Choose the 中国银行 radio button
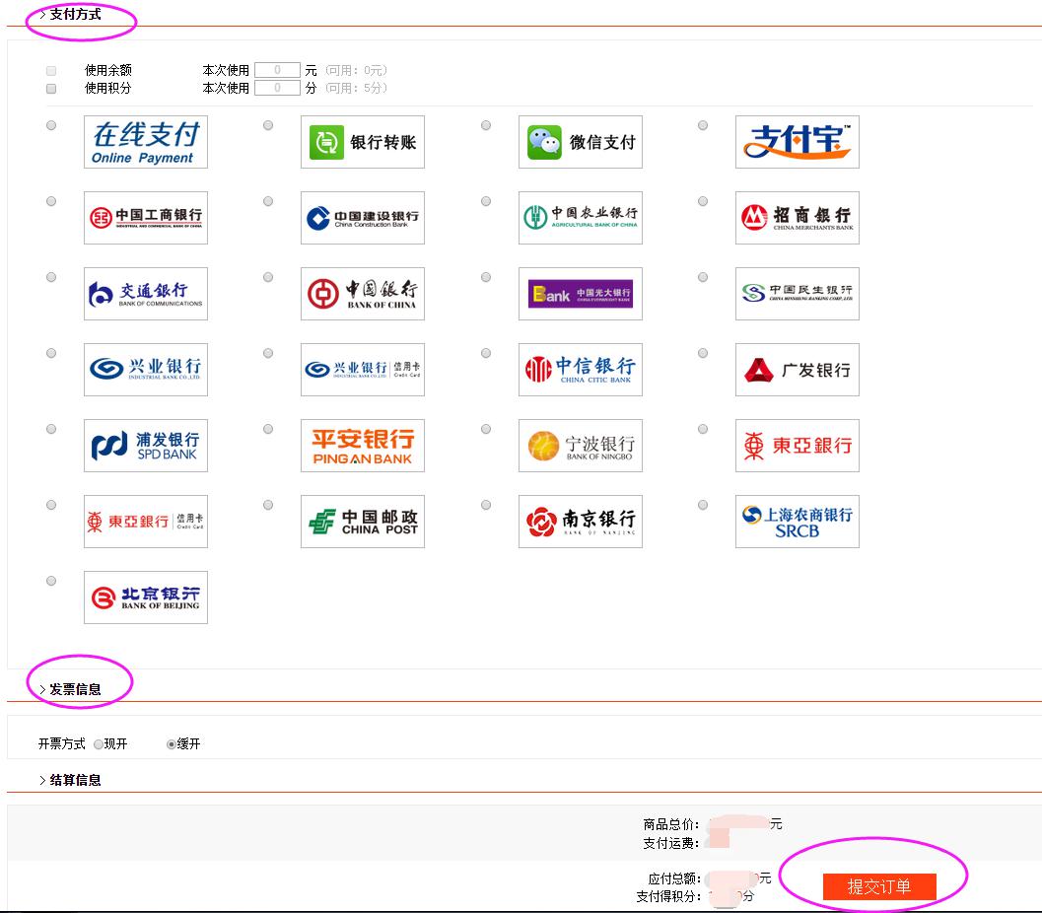The width and height of the screenshot is (1042, 913). coord(268,276)
